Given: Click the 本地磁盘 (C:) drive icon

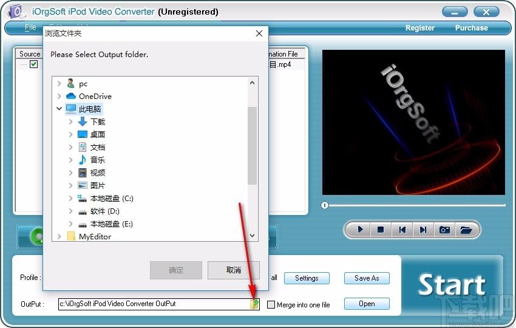Looking at the screenshot, I should (x=82, y=198).
